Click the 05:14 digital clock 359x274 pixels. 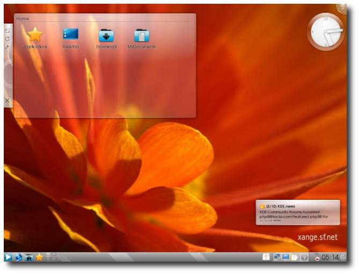point(330,257)
